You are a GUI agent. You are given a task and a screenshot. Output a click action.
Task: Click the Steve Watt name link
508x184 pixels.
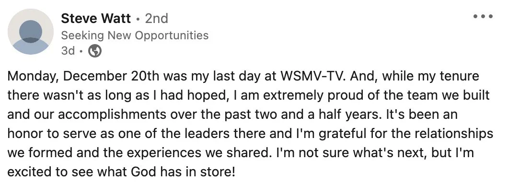point(96,19)
